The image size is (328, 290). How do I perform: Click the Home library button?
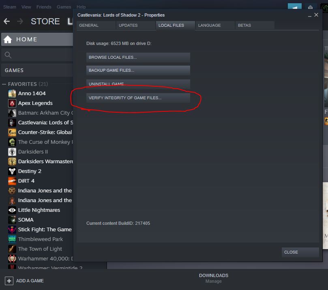[37, 39]
